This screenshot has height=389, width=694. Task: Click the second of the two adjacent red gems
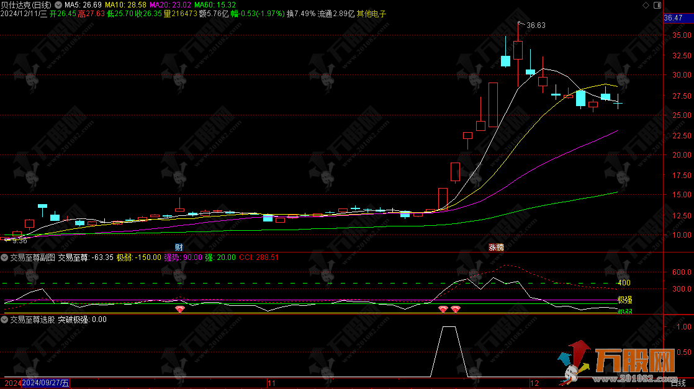point(456,309)
